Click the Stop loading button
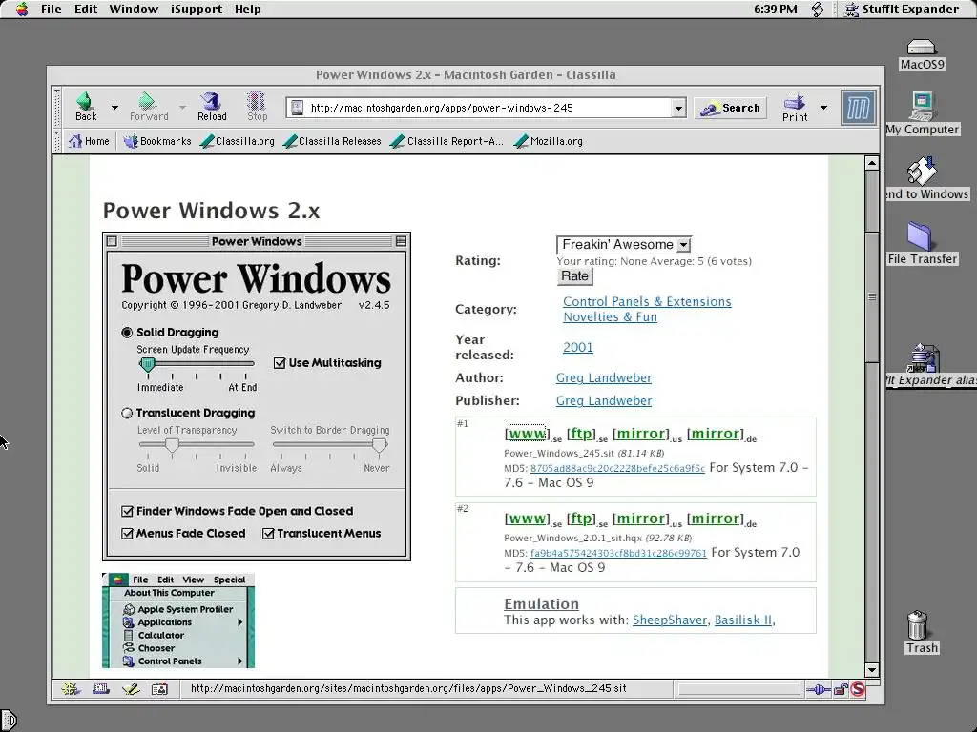 257,107
